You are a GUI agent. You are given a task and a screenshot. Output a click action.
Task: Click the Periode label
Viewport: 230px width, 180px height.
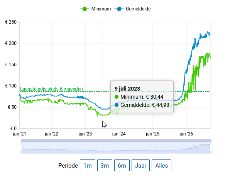(x=68, y=166)
